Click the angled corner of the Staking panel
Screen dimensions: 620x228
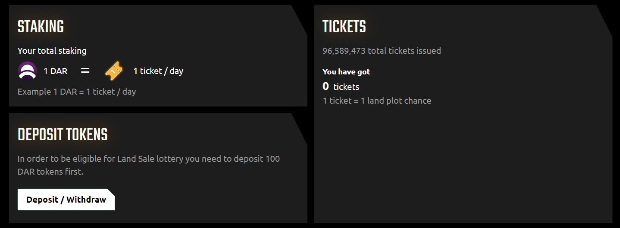click(x=299, y=20)
